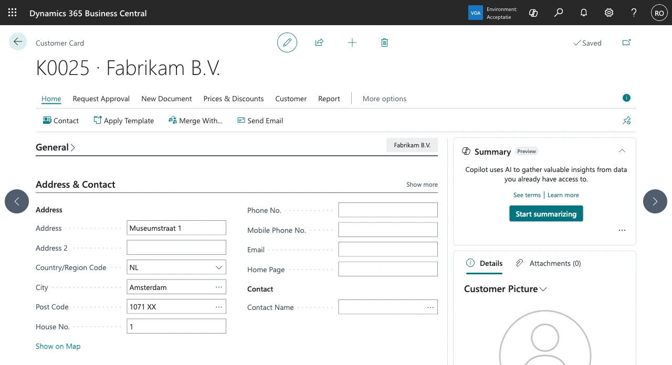Click Apply Template action

pos(124,121)
